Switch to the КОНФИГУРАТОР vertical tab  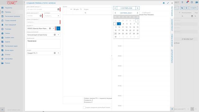[x=172, y=25]
